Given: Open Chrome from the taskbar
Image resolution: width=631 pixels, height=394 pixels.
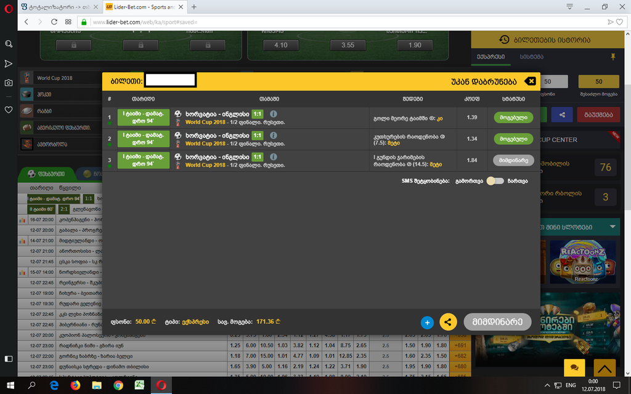Looking at the screenshot, I should click(118, 385).
